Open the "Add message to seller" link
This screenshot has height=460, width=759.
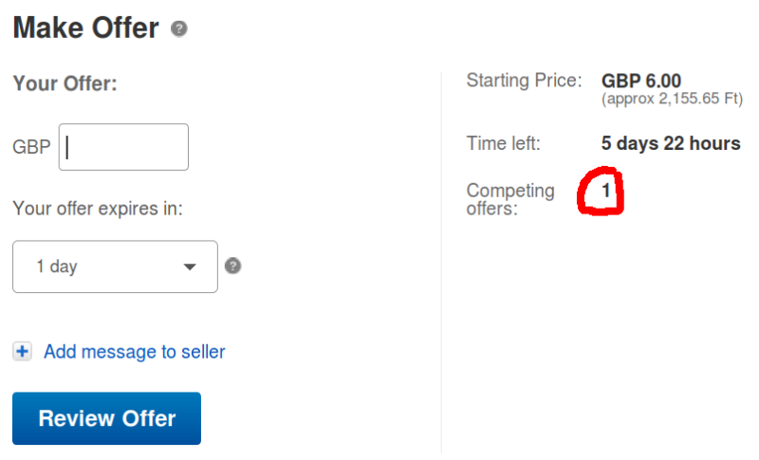coord(134,352)
